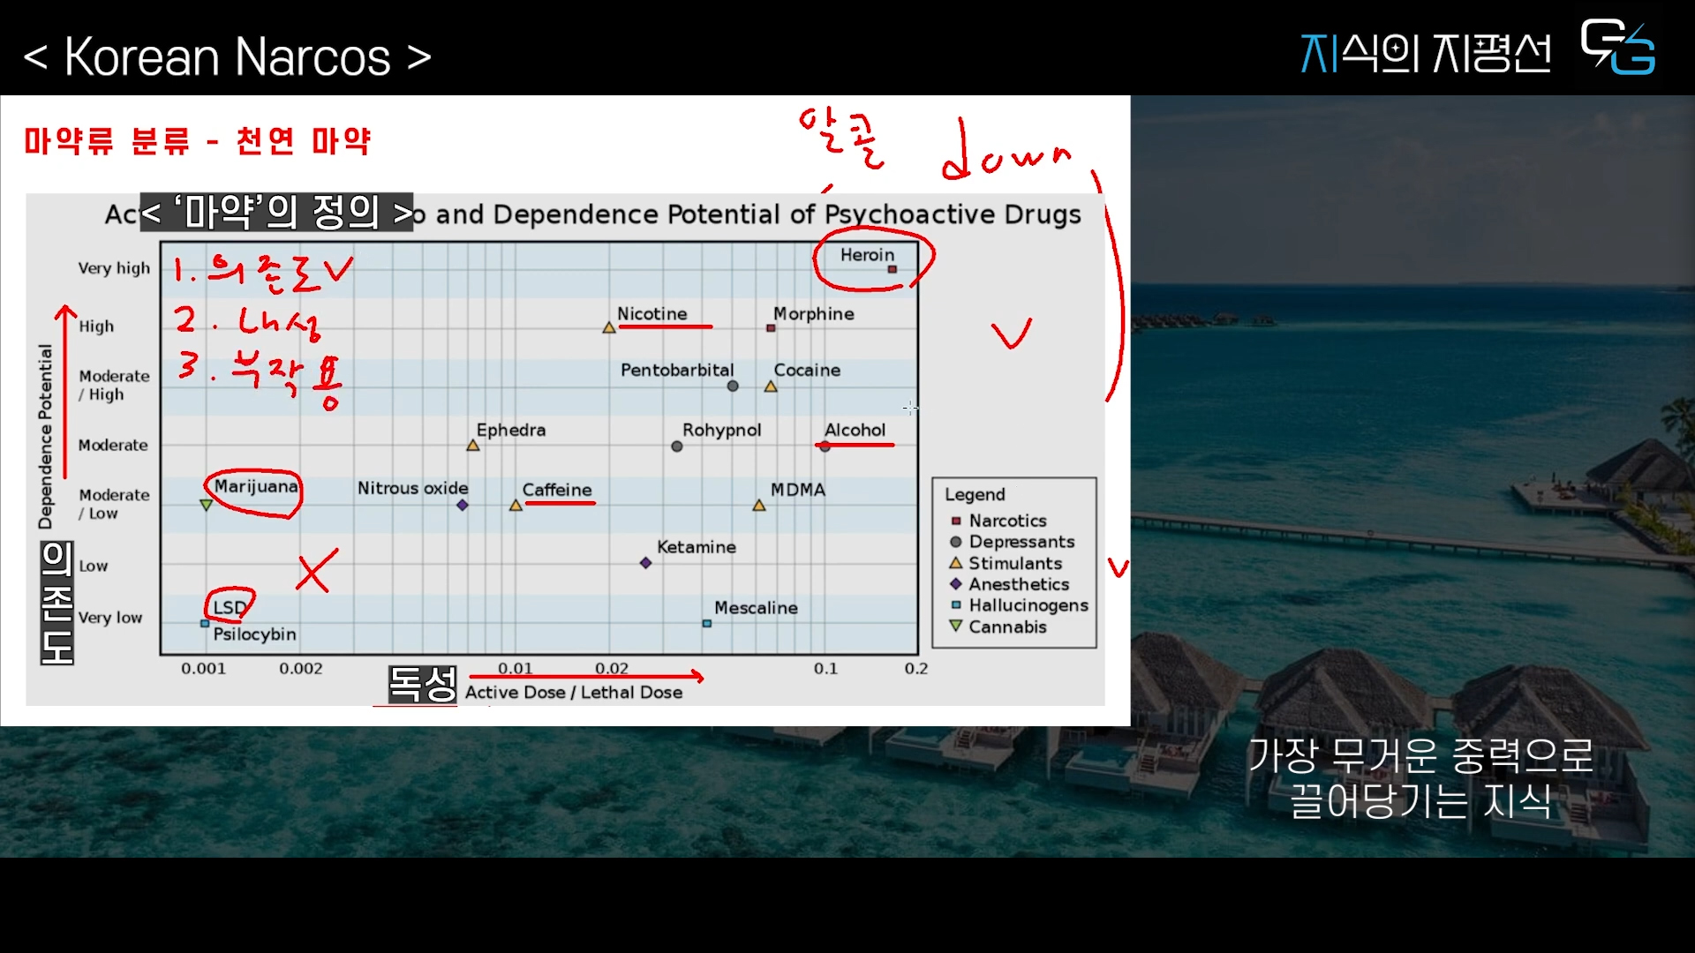Click the Cocaine triangle data point
The width and height of the screenshot is (1695, 953).
click(x=771, y=386)
